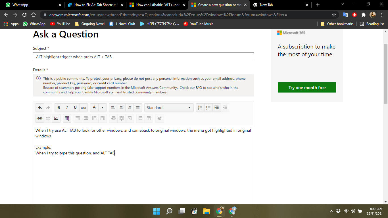Undo the last edit
388x218 pixels.
pos(39,108)
